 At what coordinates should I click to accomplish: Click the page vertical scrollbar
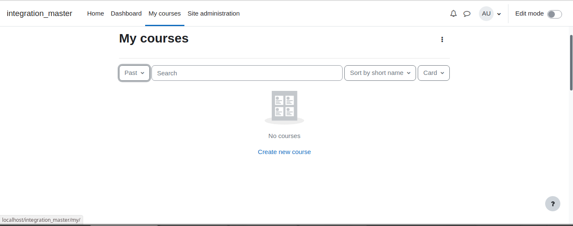571,62
